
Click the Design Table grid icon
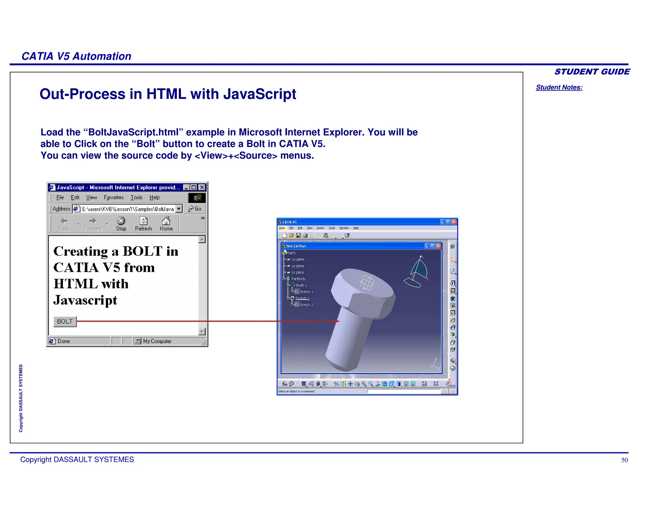304,384
